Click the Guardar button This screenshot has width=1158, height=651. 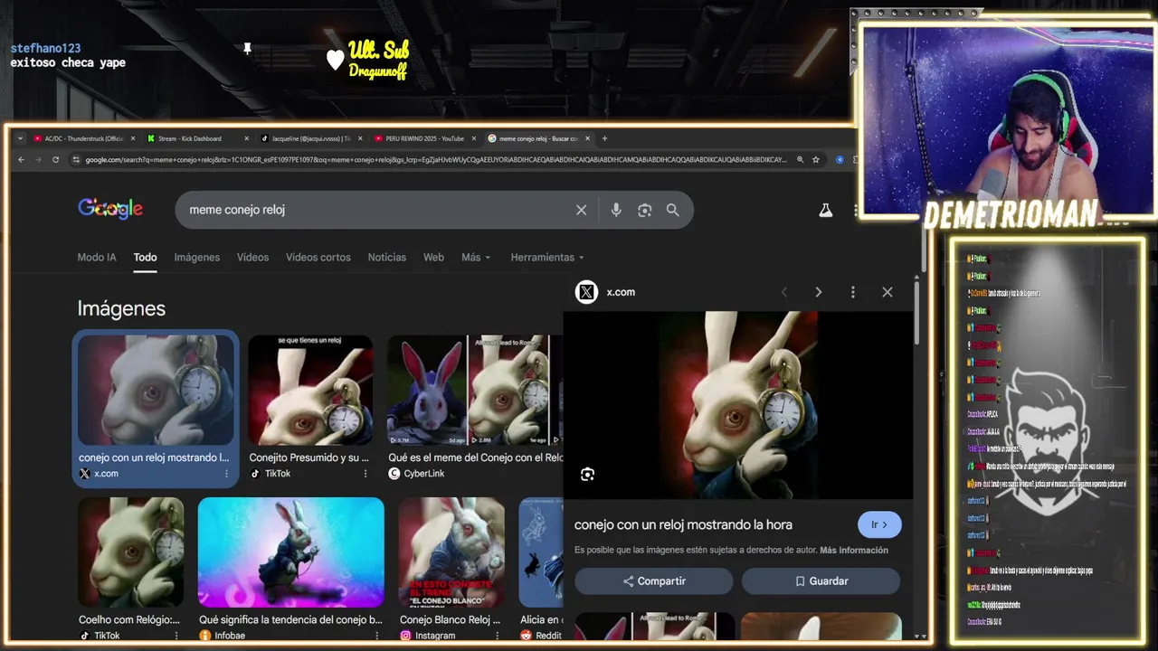tap(821, 581)
